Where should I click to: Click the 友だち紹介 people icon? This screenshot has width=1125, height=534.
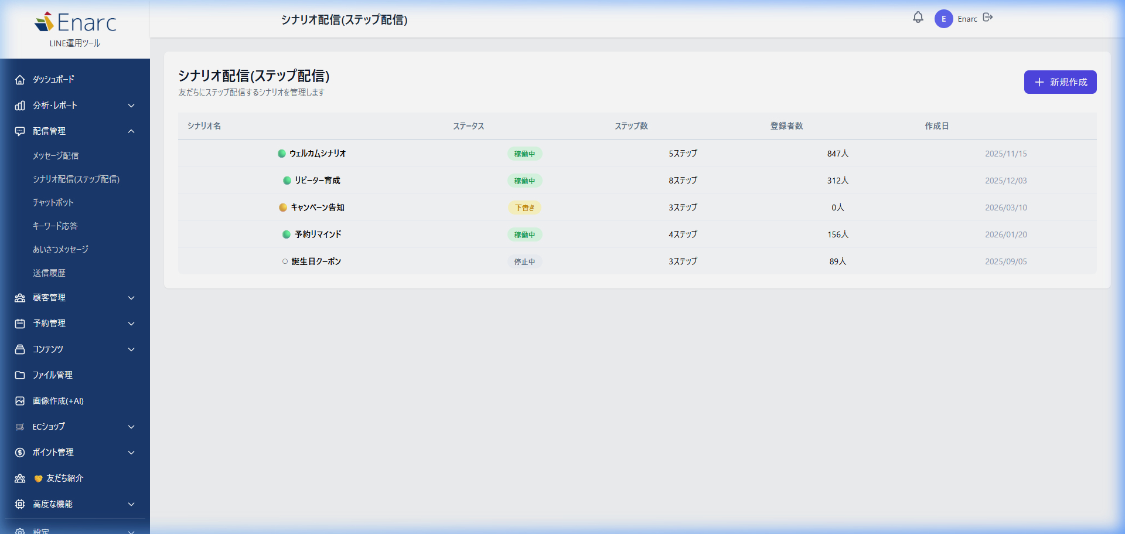coord(20,478)
